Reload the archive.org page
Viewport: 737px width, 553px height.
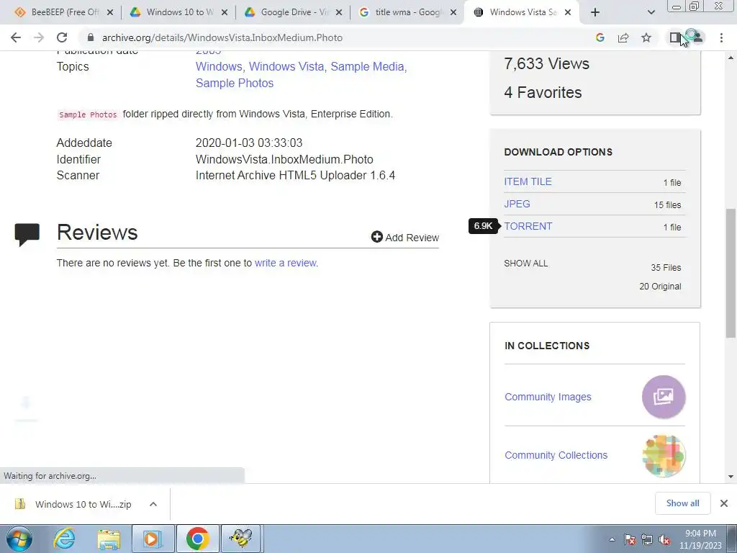[62, 37]
